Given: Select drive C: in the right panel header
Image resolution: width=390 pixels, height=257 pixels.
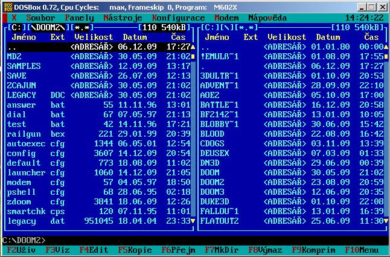Looking at the screenshot, I should click(209, 27).
